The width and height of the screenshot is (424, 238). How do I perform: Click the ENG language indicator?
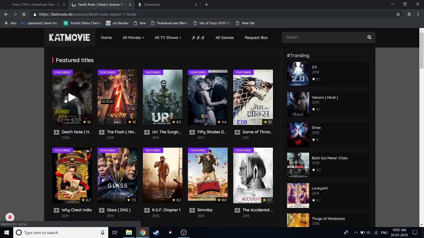pos(384,233)
